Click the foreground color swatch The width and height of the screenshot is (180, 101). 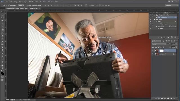(2, 73)
